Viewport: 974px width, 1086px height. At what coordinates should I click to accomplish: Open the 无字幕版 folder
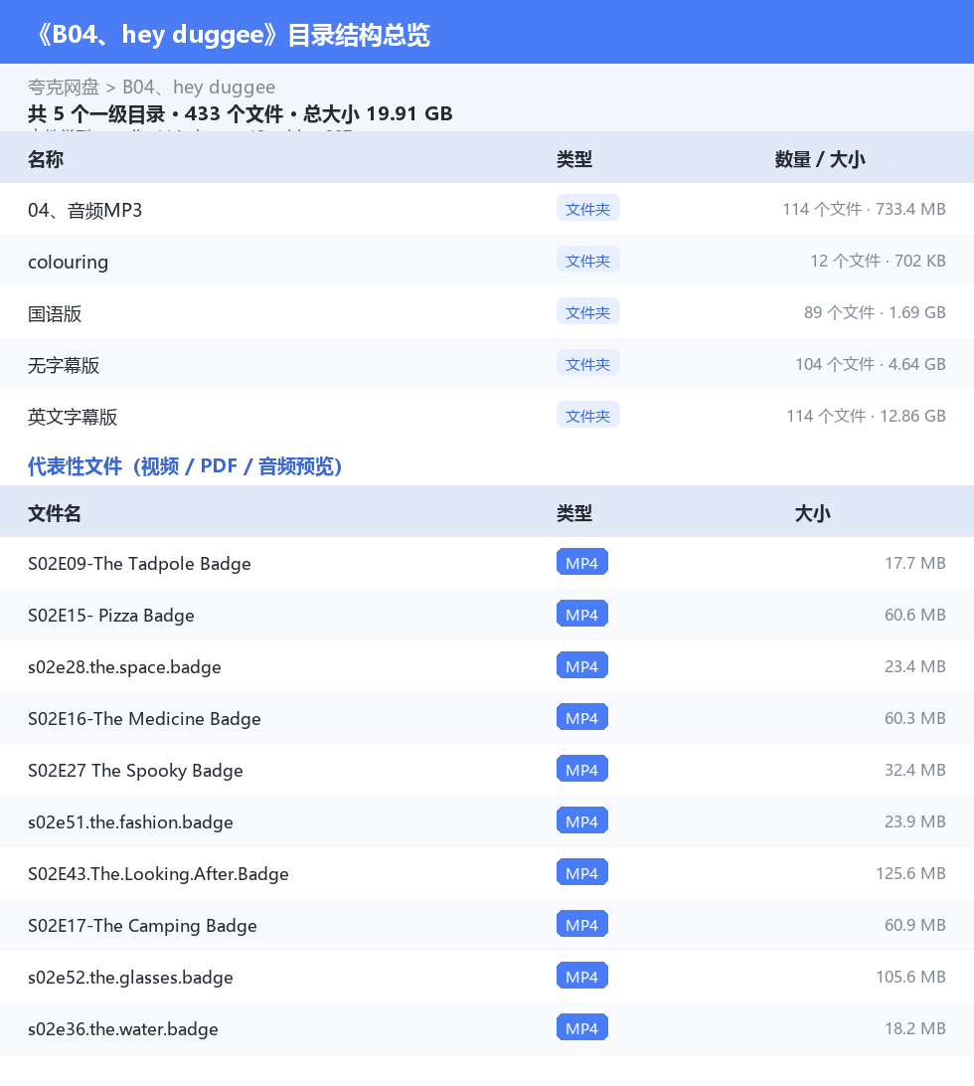[64, 365]
